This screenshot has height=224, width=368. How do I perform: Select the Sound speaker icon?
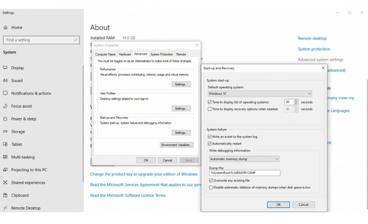point(5,81)
